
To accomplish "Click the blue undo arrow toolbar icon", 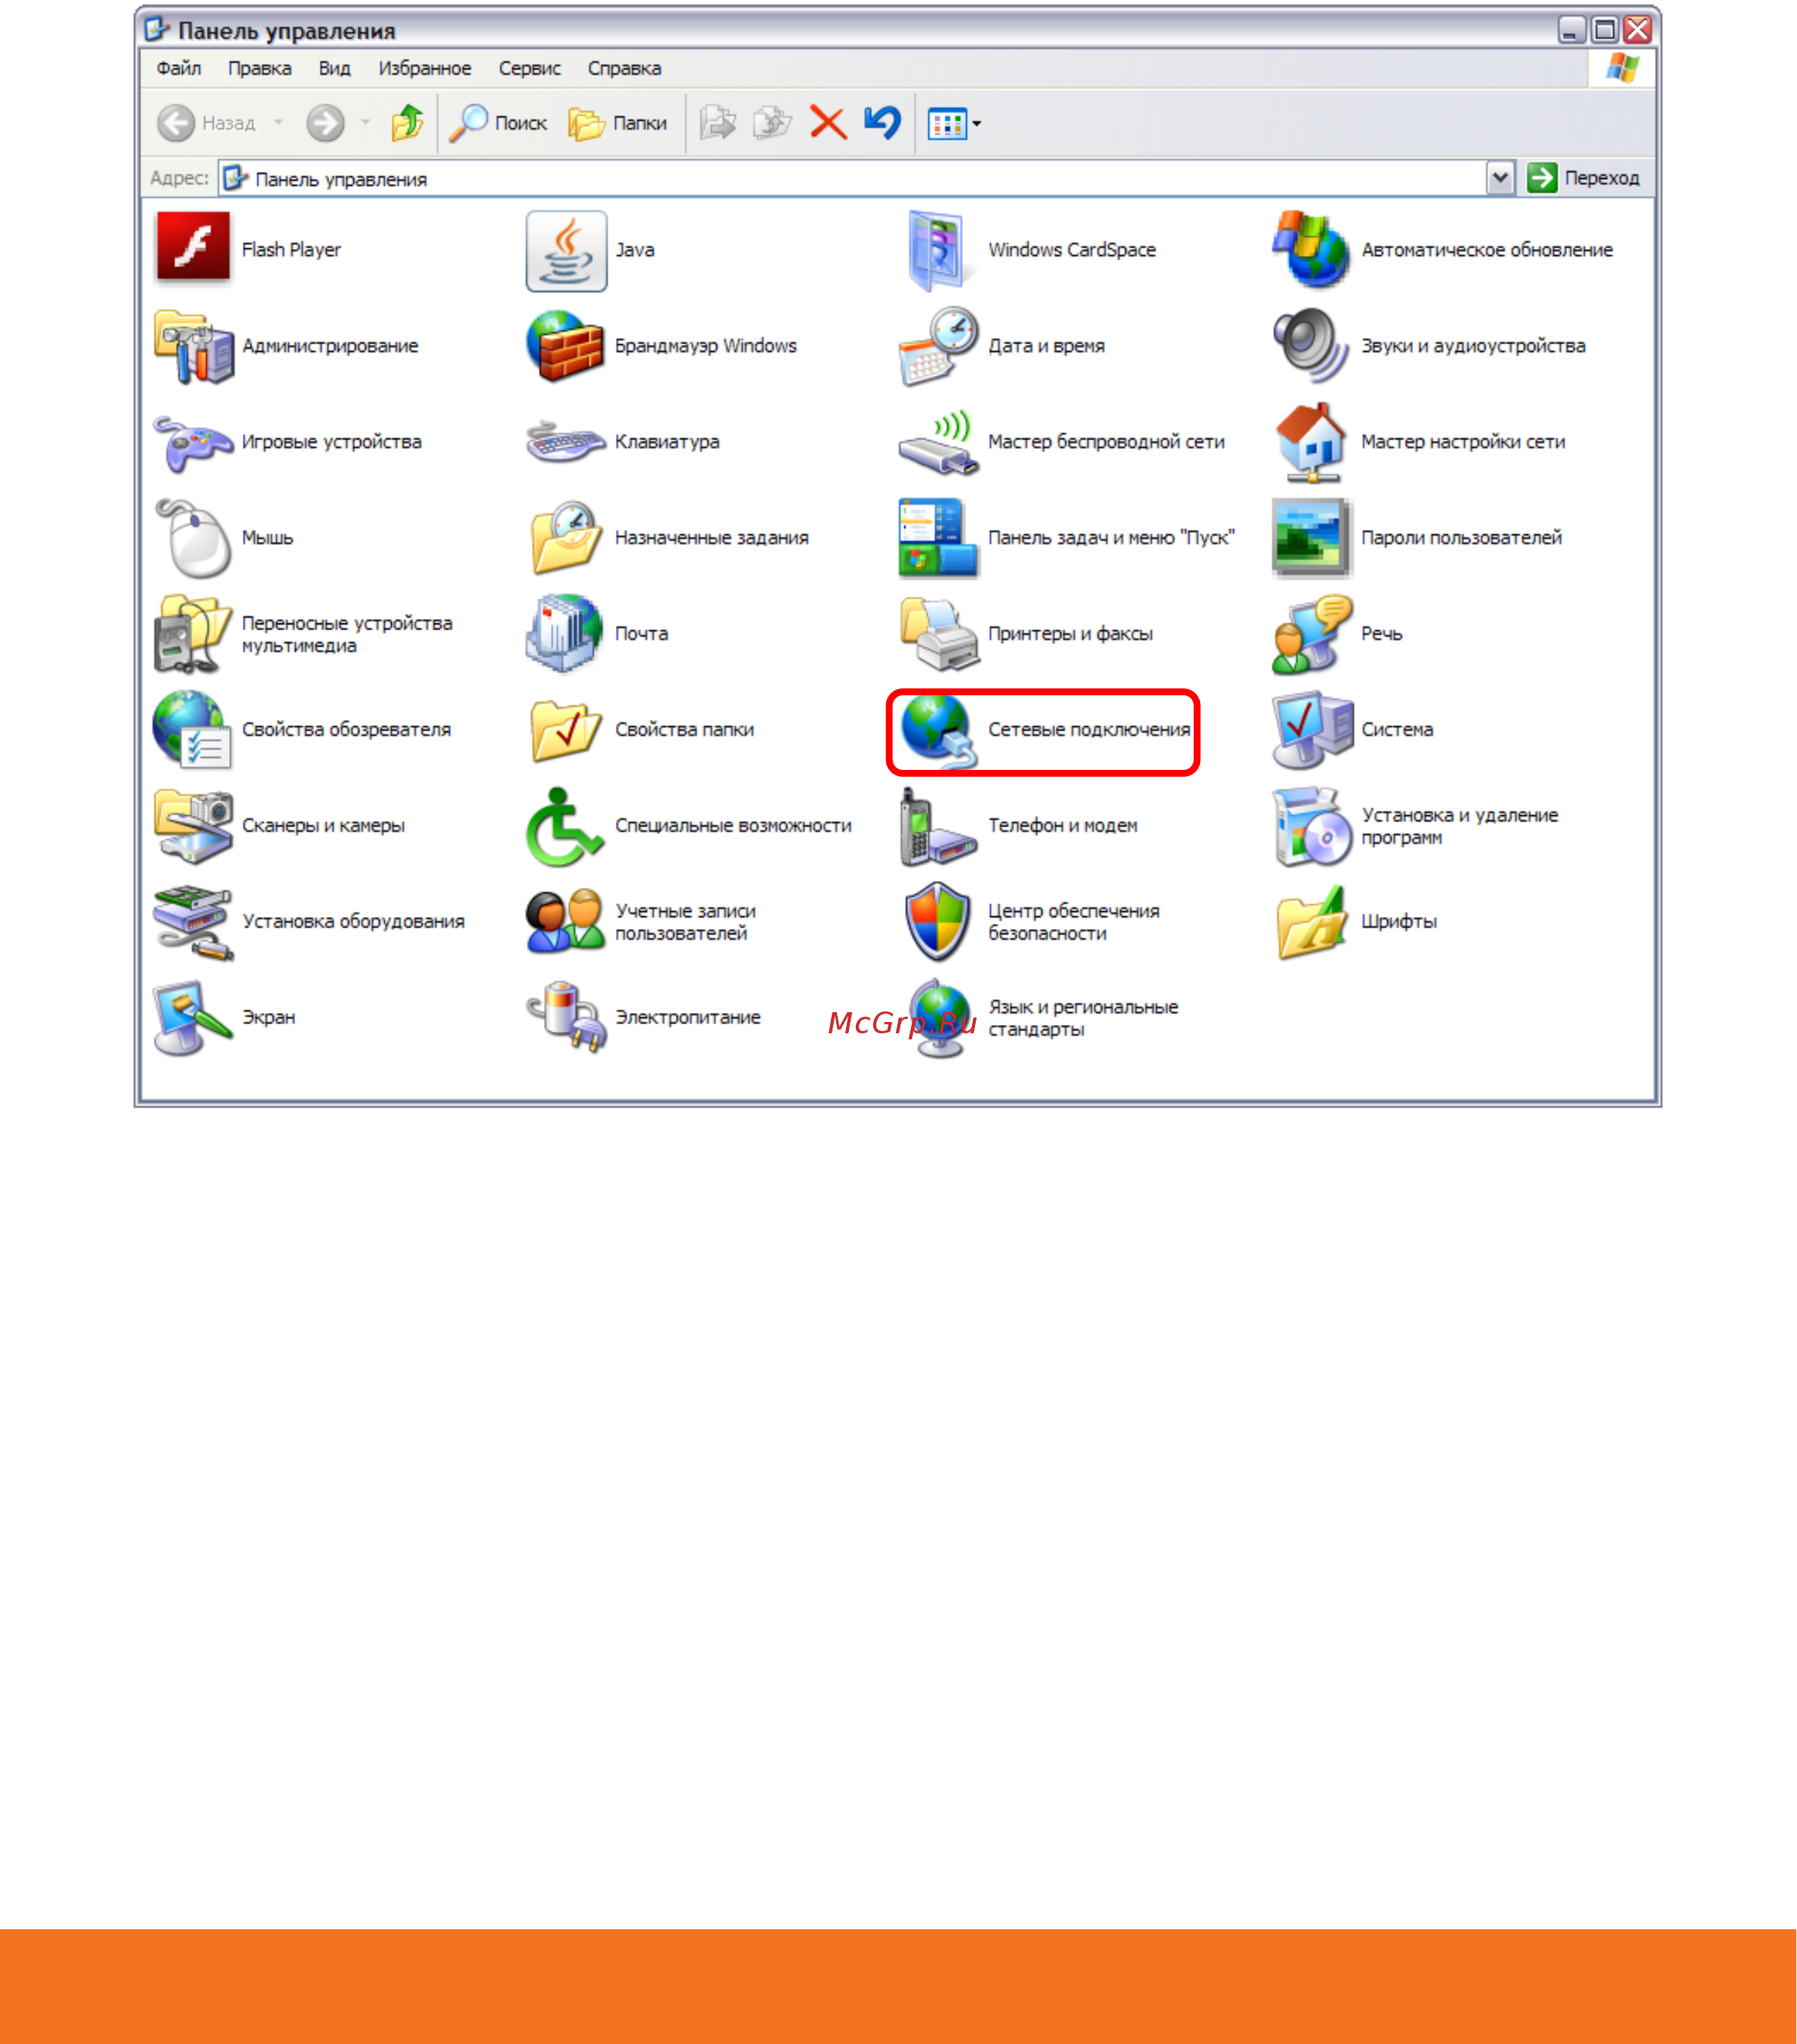I will coord(883,123).
